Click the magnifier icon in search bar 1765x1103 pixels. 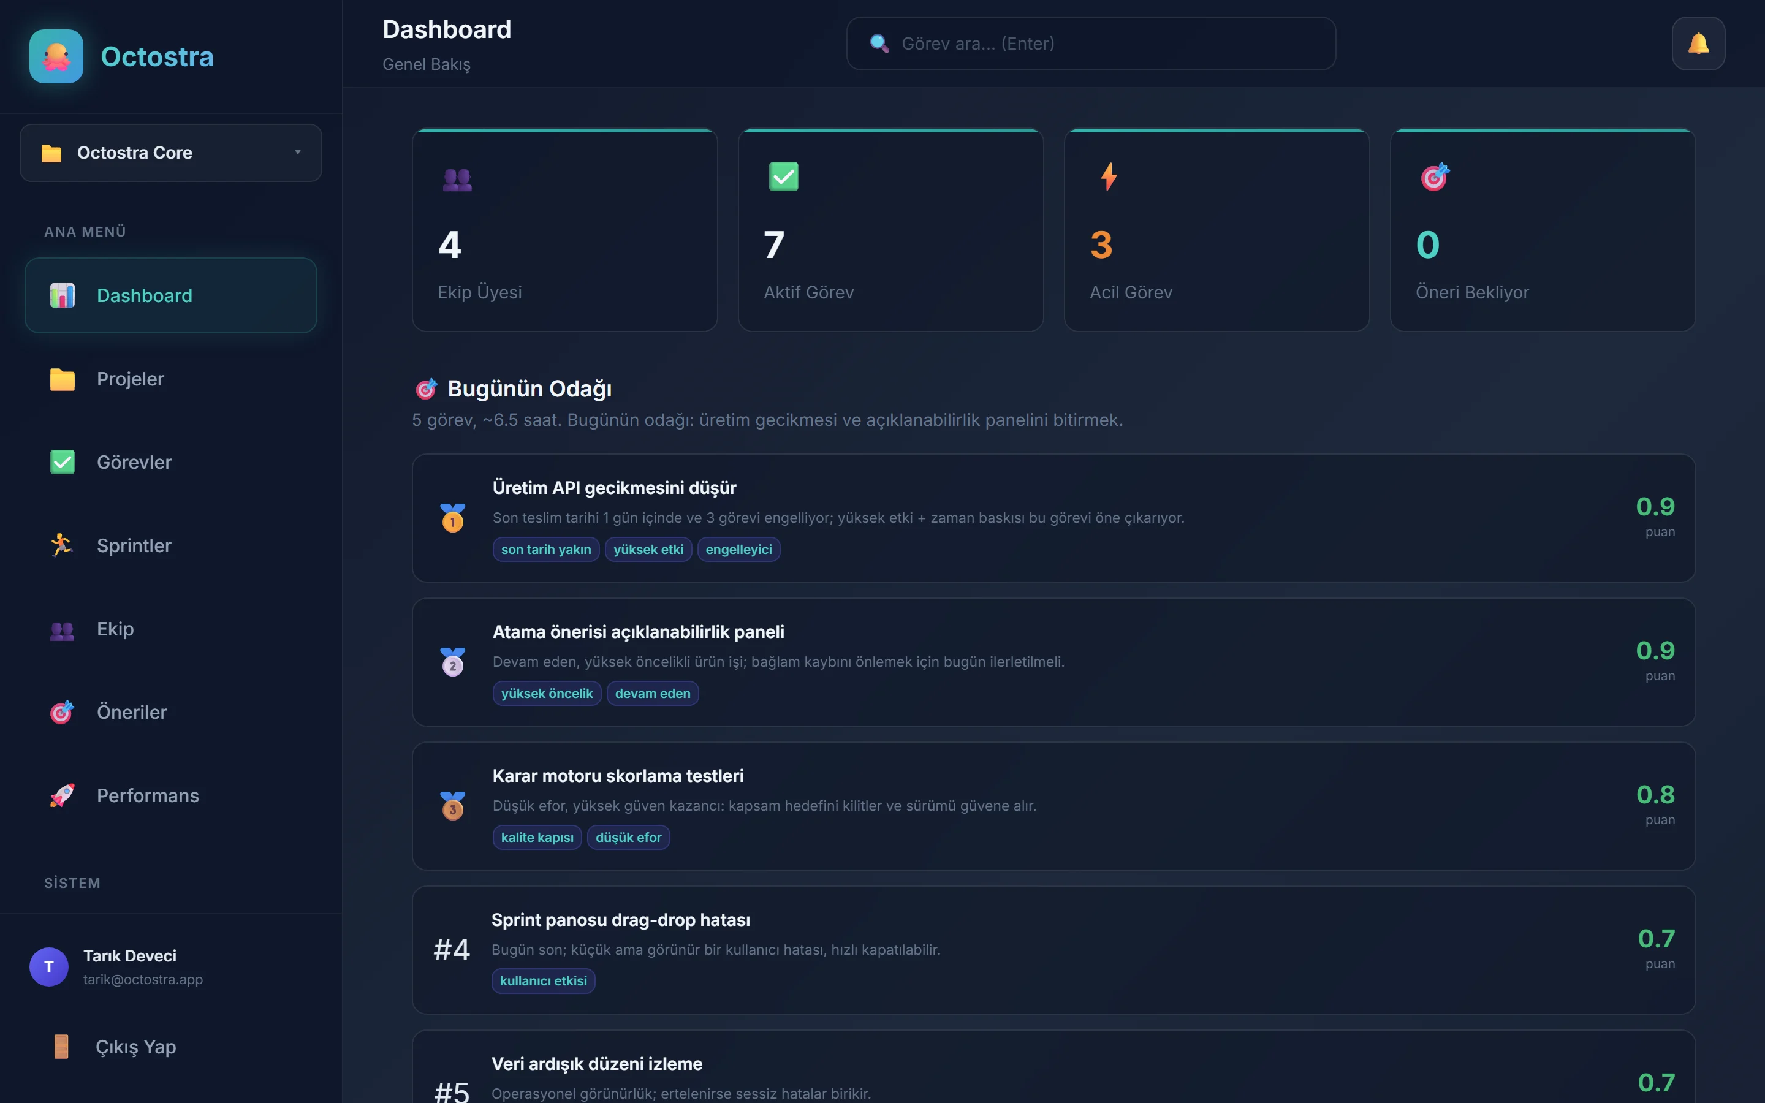(879, 44)
